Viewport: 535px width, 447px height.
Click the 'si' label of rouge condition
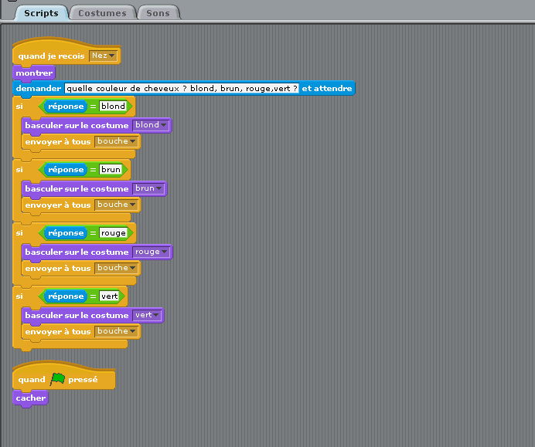(19, 233)
